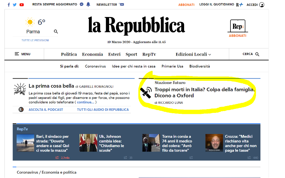This screenshot has width=285, height=178.
Task: Click the R+ quotidiano icon
Action: (x=239, y=5)
